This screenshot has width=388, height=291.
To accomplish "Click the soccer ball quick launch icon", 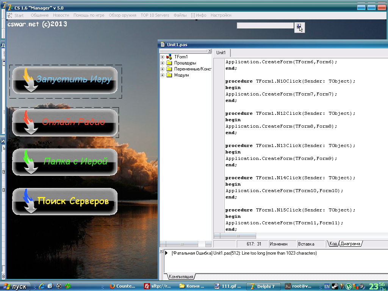I will [x=59, y=286].
